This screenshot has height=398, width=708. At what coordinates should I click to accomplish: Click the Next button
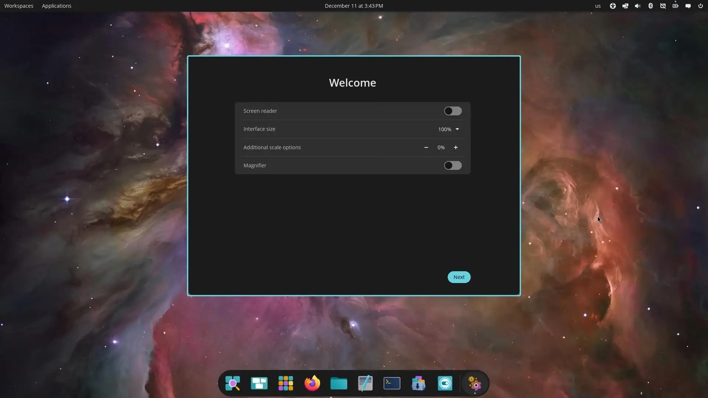tap(459, 277)
